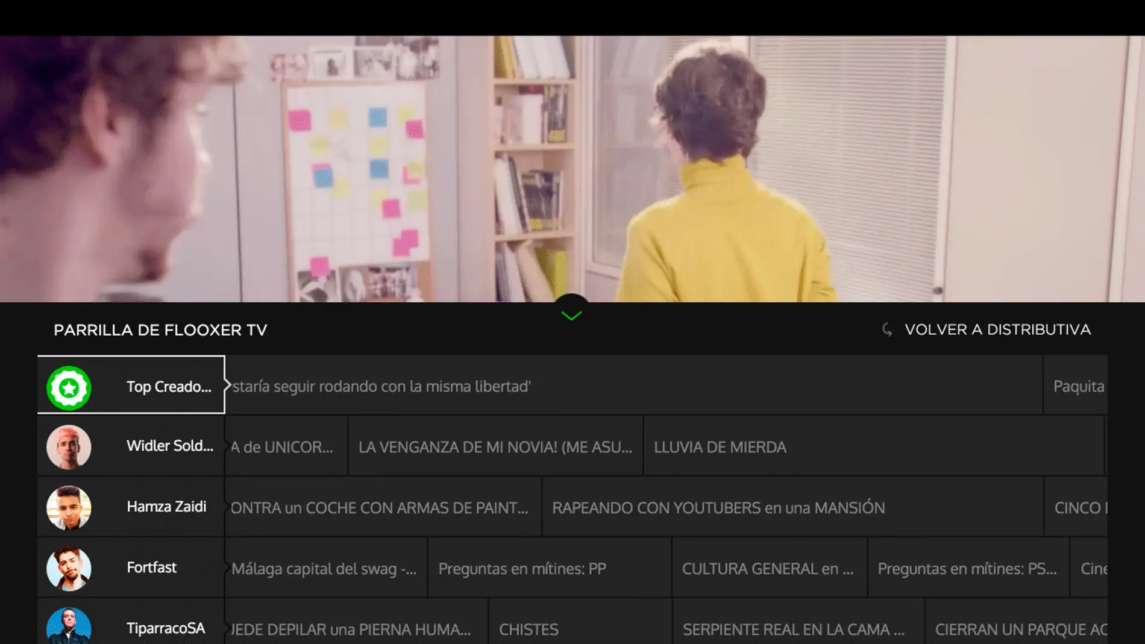
Task: Click the PARRILLA DE FLOOXER TV heading
Action: 160,330
